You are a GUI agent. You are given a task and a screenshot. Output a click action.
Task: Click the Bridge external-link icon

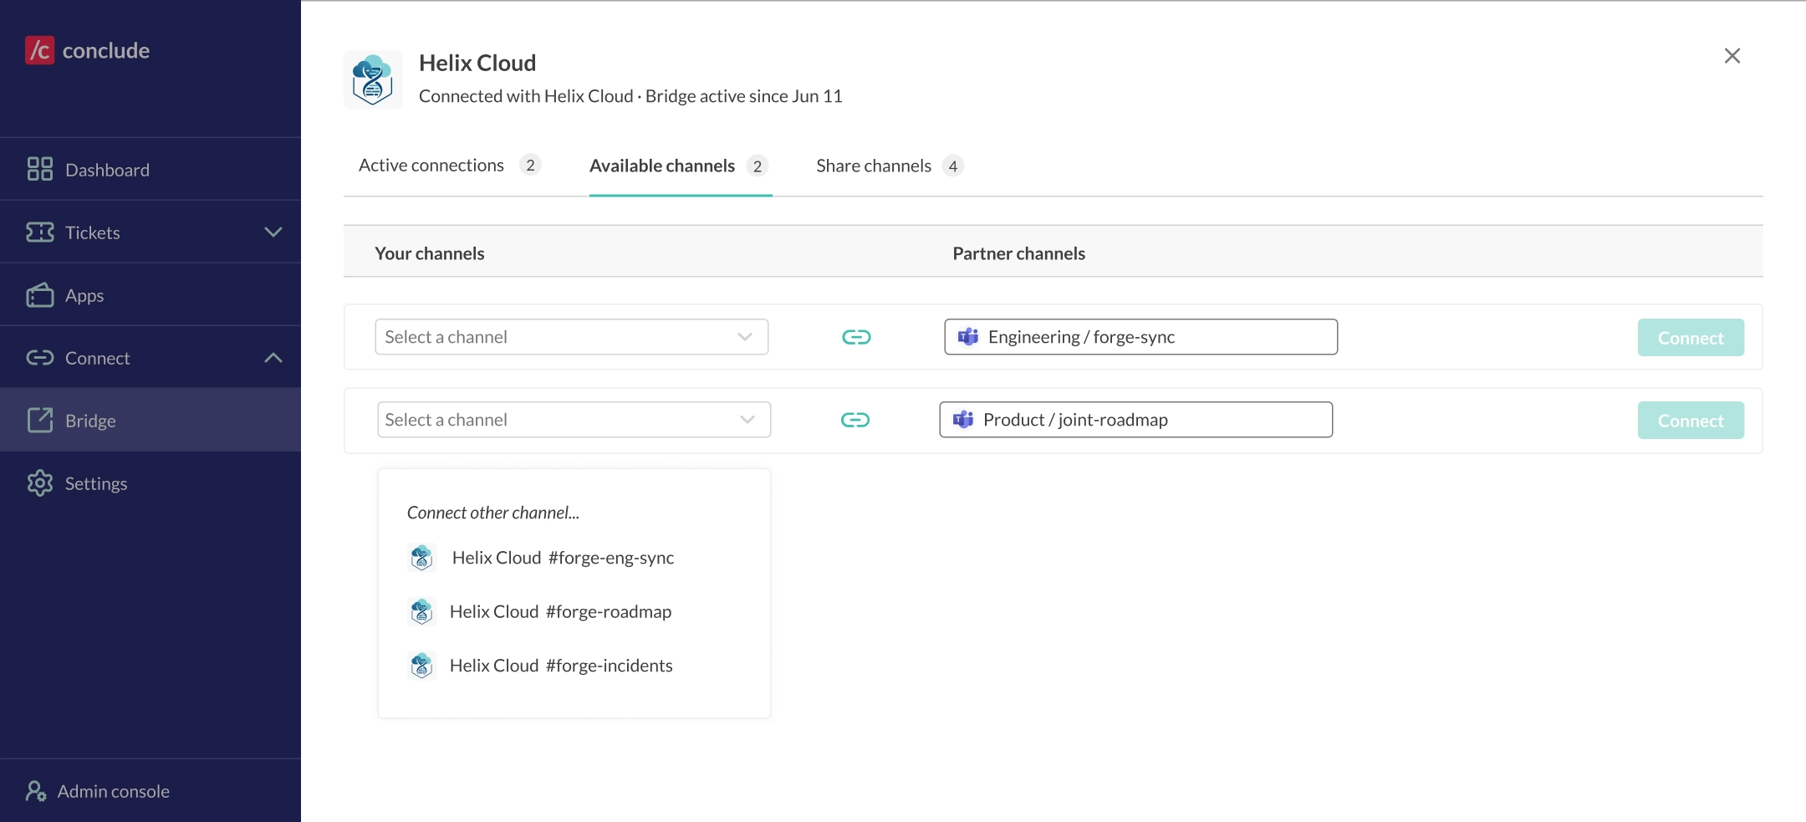tap(39, 420)
